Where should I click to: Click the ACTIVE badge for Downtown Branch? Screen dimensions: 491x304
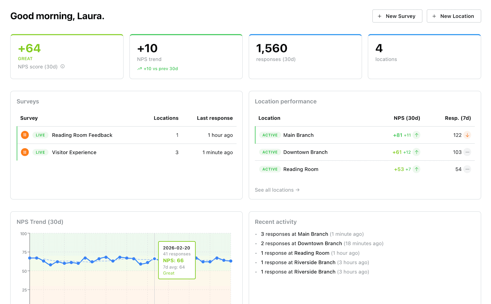click(270, 152)
